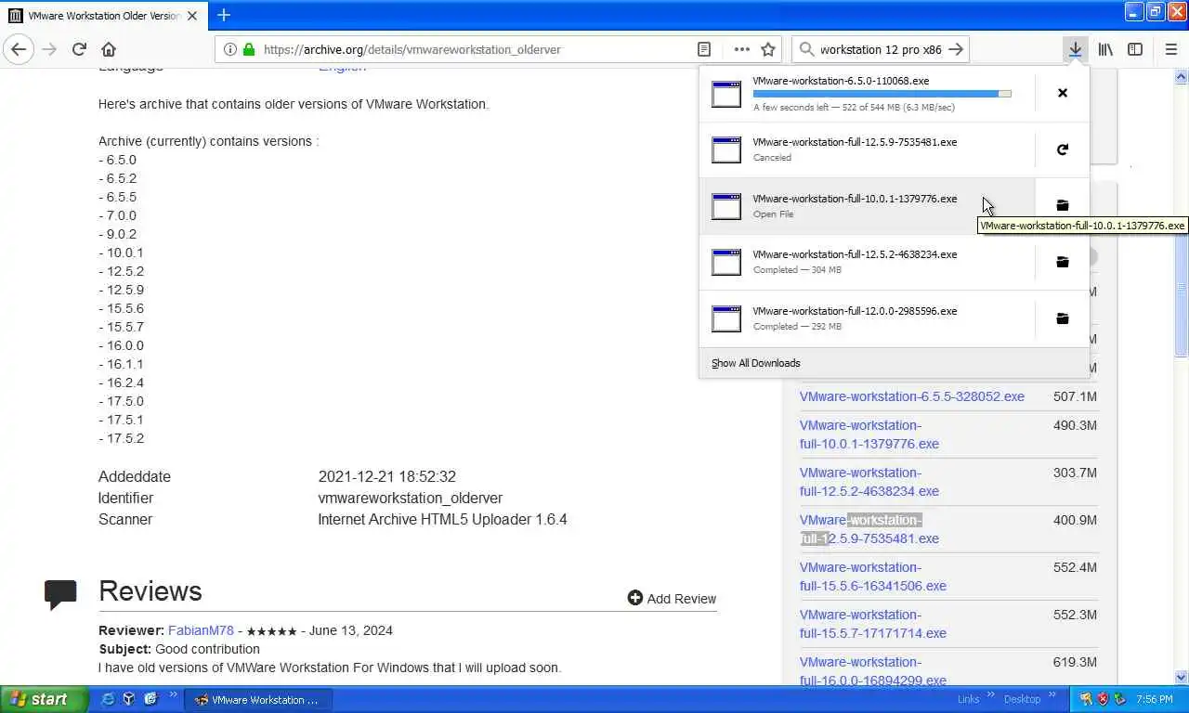Open Internet Explorer from quick launch
1189x713 pixels.
click(x=108, y=699)
